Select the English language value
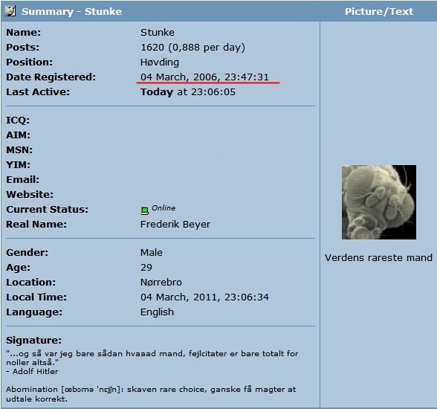 click(157, 312)
